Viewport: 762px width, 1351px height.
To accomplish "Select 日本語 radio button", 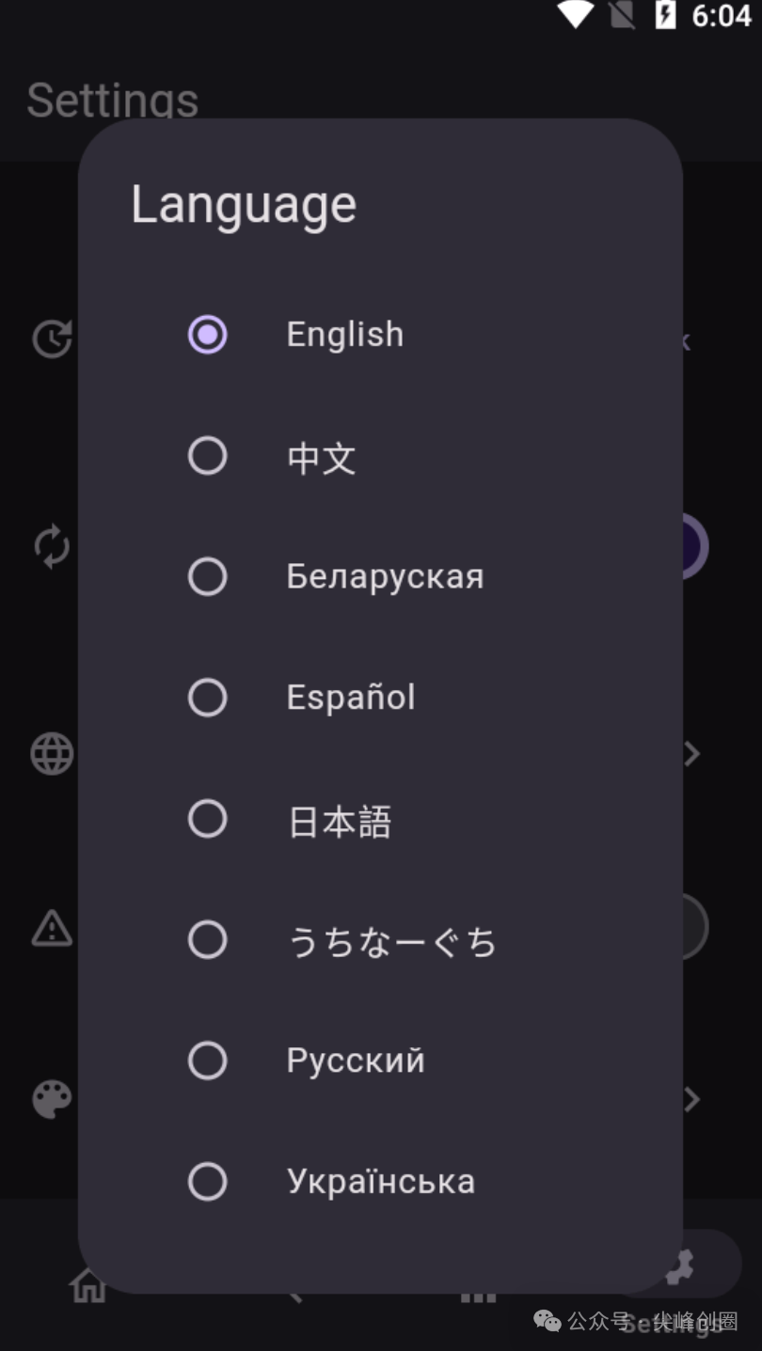I will (x=207, y=819).
